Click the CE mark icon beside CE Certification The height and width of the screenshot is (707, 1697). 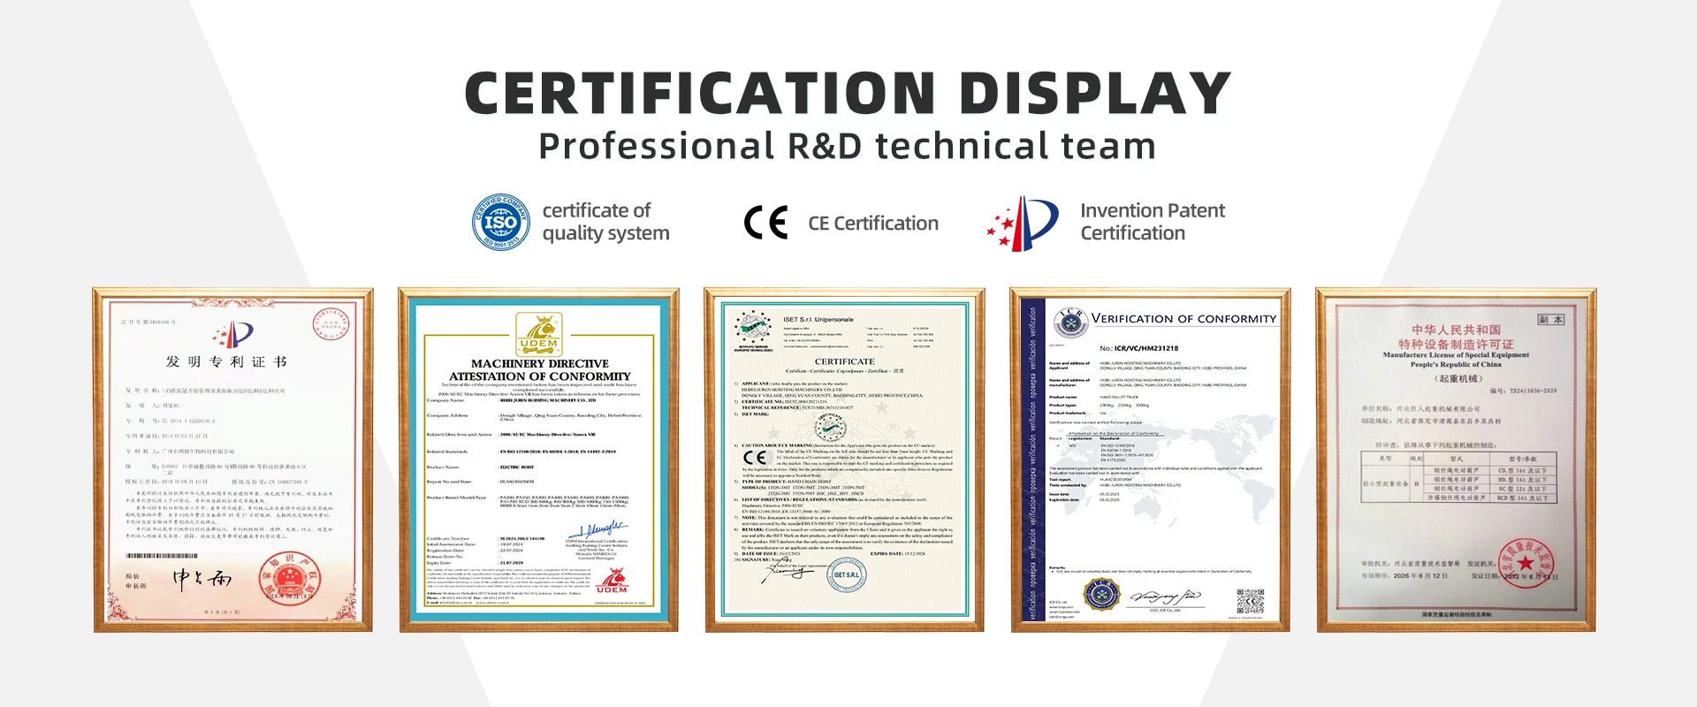[x=765, y=223]
